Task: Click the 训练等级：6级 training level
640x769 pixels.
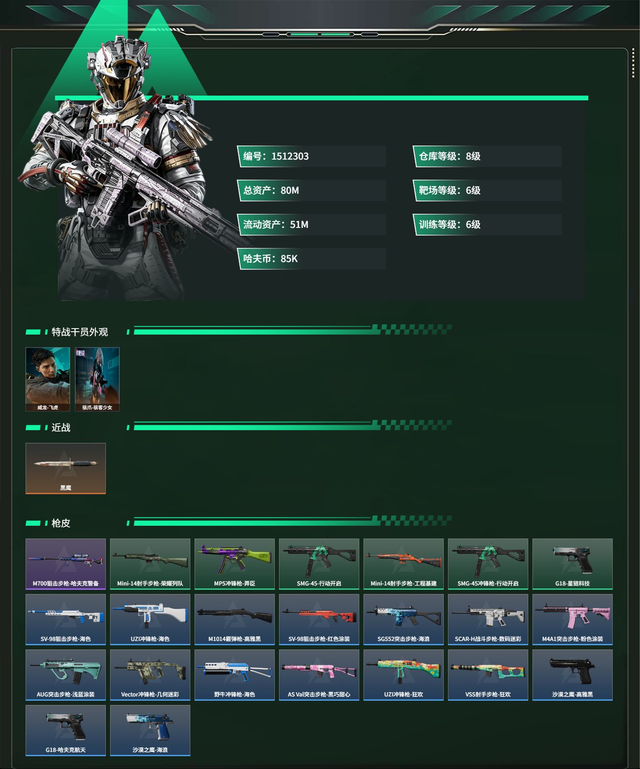Action: point(487,224)
